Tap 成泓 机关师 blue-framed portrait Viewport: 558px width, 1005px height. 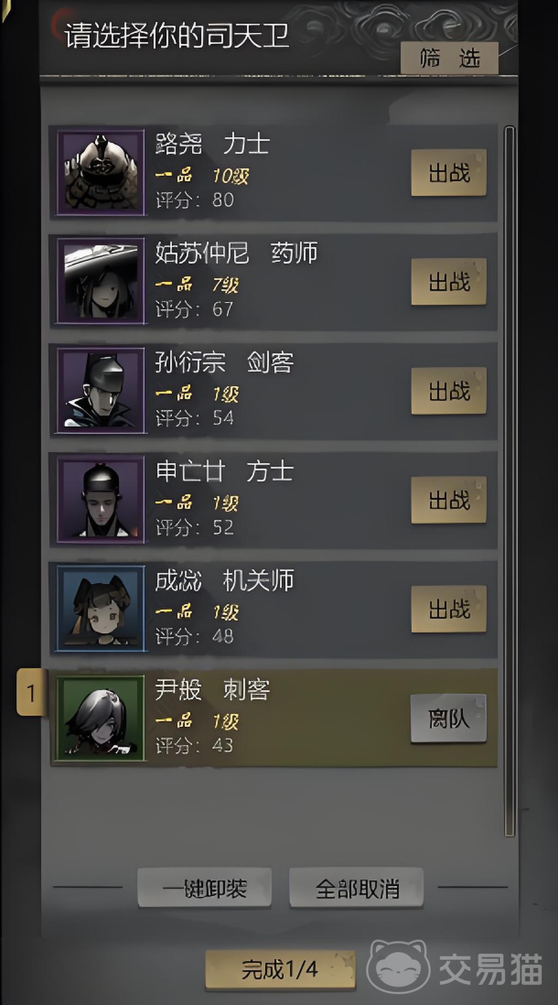point(101,609)
